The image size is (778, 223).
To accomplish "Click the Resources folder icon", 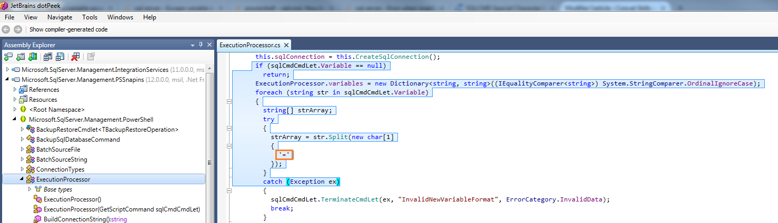I will pyautogui.click(x=23, y=100).
